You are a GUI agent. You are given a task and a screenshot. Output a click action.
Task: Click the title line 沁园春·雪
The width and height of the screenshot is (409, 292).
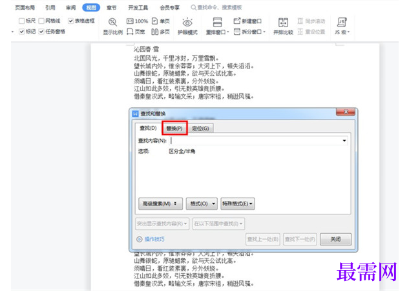[x=146, y=49]
